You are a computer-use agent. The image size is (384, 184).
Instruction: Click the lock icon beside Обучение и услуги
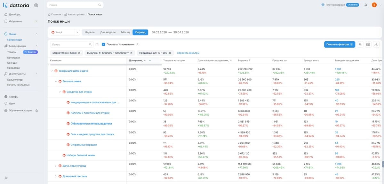point(36,110)
